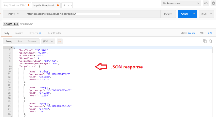Collapse the object fold arrow at line 15
Screen dimensions: 216x117
click(x=12, y=85)
